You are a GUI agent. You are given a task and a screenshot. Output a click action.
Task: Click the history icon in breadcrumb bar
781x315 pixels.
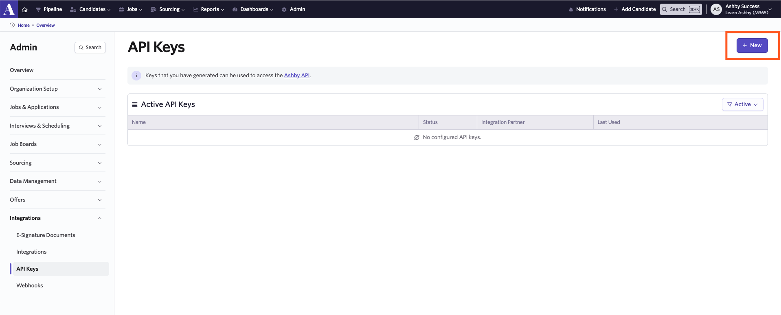12,25
